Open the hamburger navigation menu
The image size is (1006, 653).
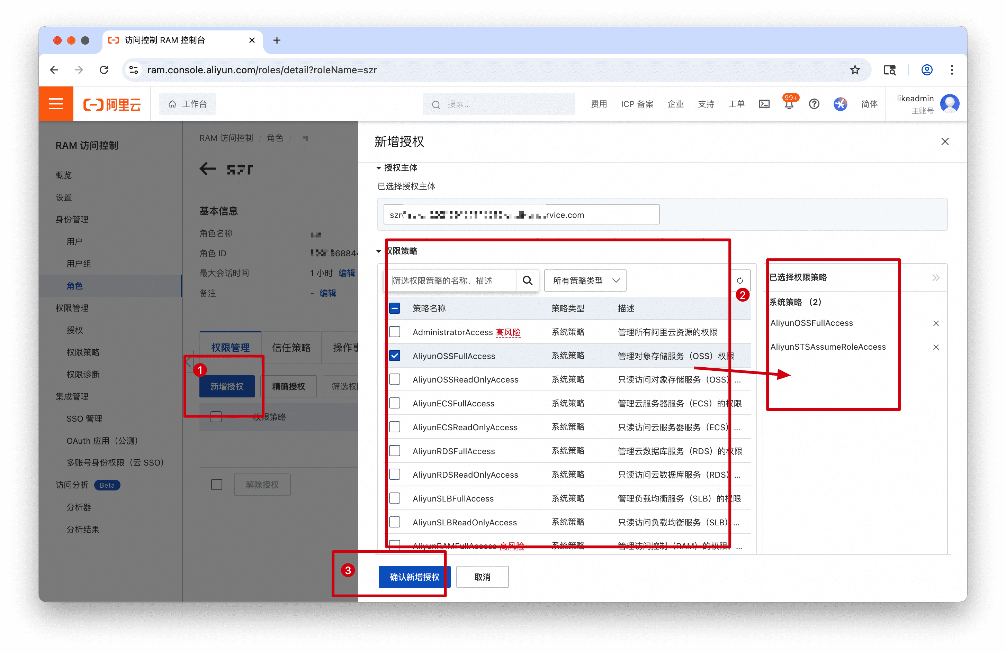[56, 104]
